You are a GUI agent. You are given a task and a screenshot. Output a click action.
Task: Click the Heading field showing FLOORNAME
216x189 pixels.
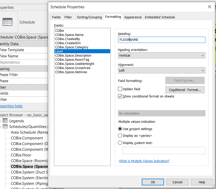pyautogui.click(x=161, y=40)
